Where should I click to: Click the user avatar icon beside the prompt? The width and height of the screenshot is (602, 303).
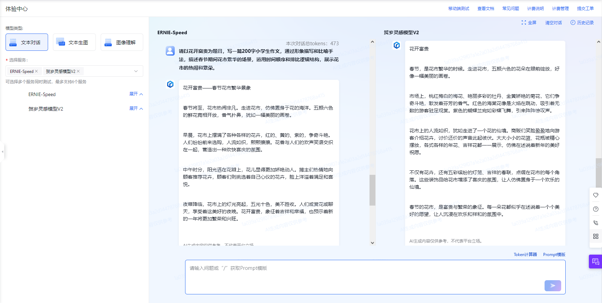[170, 51]
